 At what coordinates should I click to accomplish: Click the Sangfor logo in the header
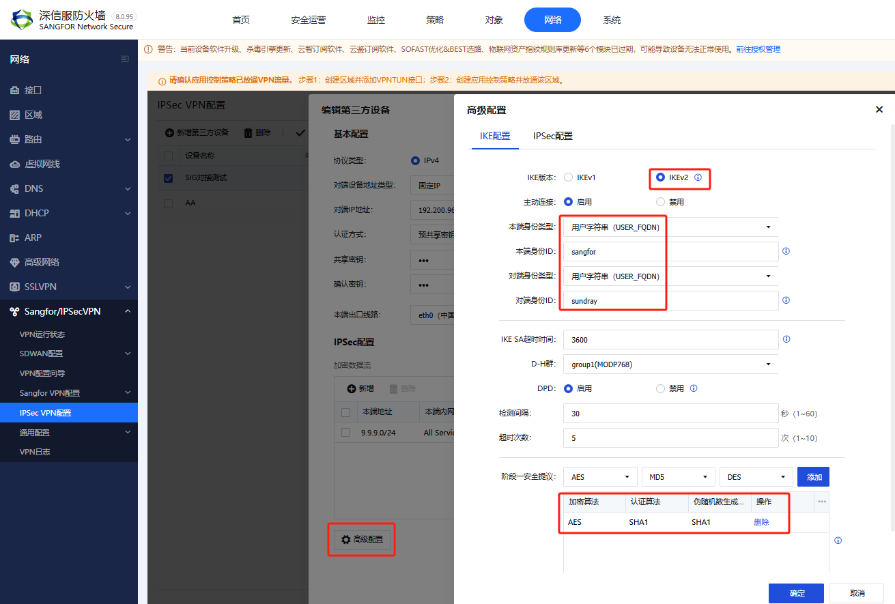(21, 20)
